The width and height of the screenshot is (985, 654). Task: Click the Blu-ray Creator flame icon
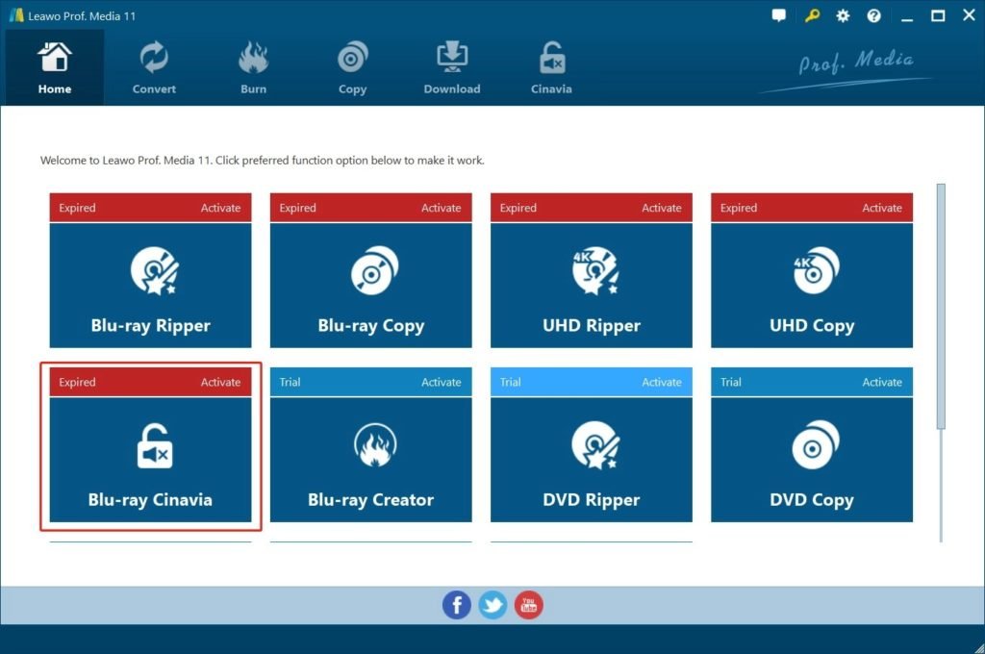click(375, 445)
